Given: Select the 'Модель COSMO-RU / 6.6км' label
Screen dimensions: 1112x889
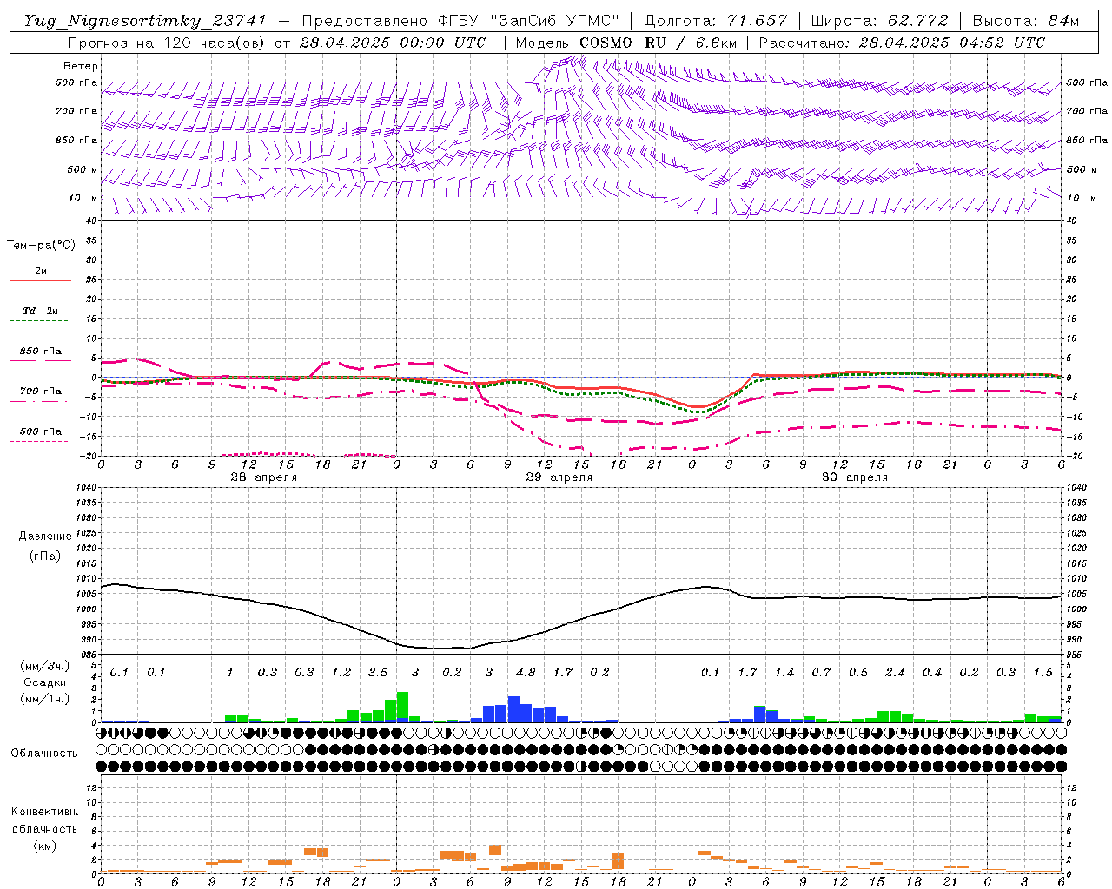Looking at the screenshot, I should [626, 43].
